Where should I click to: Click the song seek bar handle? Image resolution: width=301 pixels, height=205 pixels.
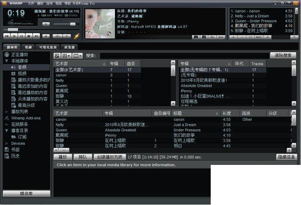(x=13, y=30)
